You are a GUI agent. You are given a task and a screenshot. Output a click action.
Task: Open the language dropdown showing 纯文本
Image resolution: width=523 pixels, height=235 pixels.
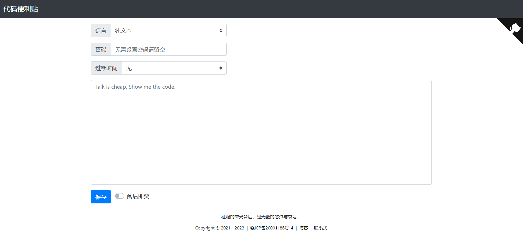166,31
